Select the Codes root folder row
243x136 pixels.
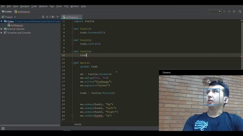tap(30, 21)
